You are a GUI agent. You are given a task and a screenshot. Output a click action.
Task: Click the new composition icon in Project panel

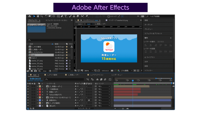pos(35,71)
